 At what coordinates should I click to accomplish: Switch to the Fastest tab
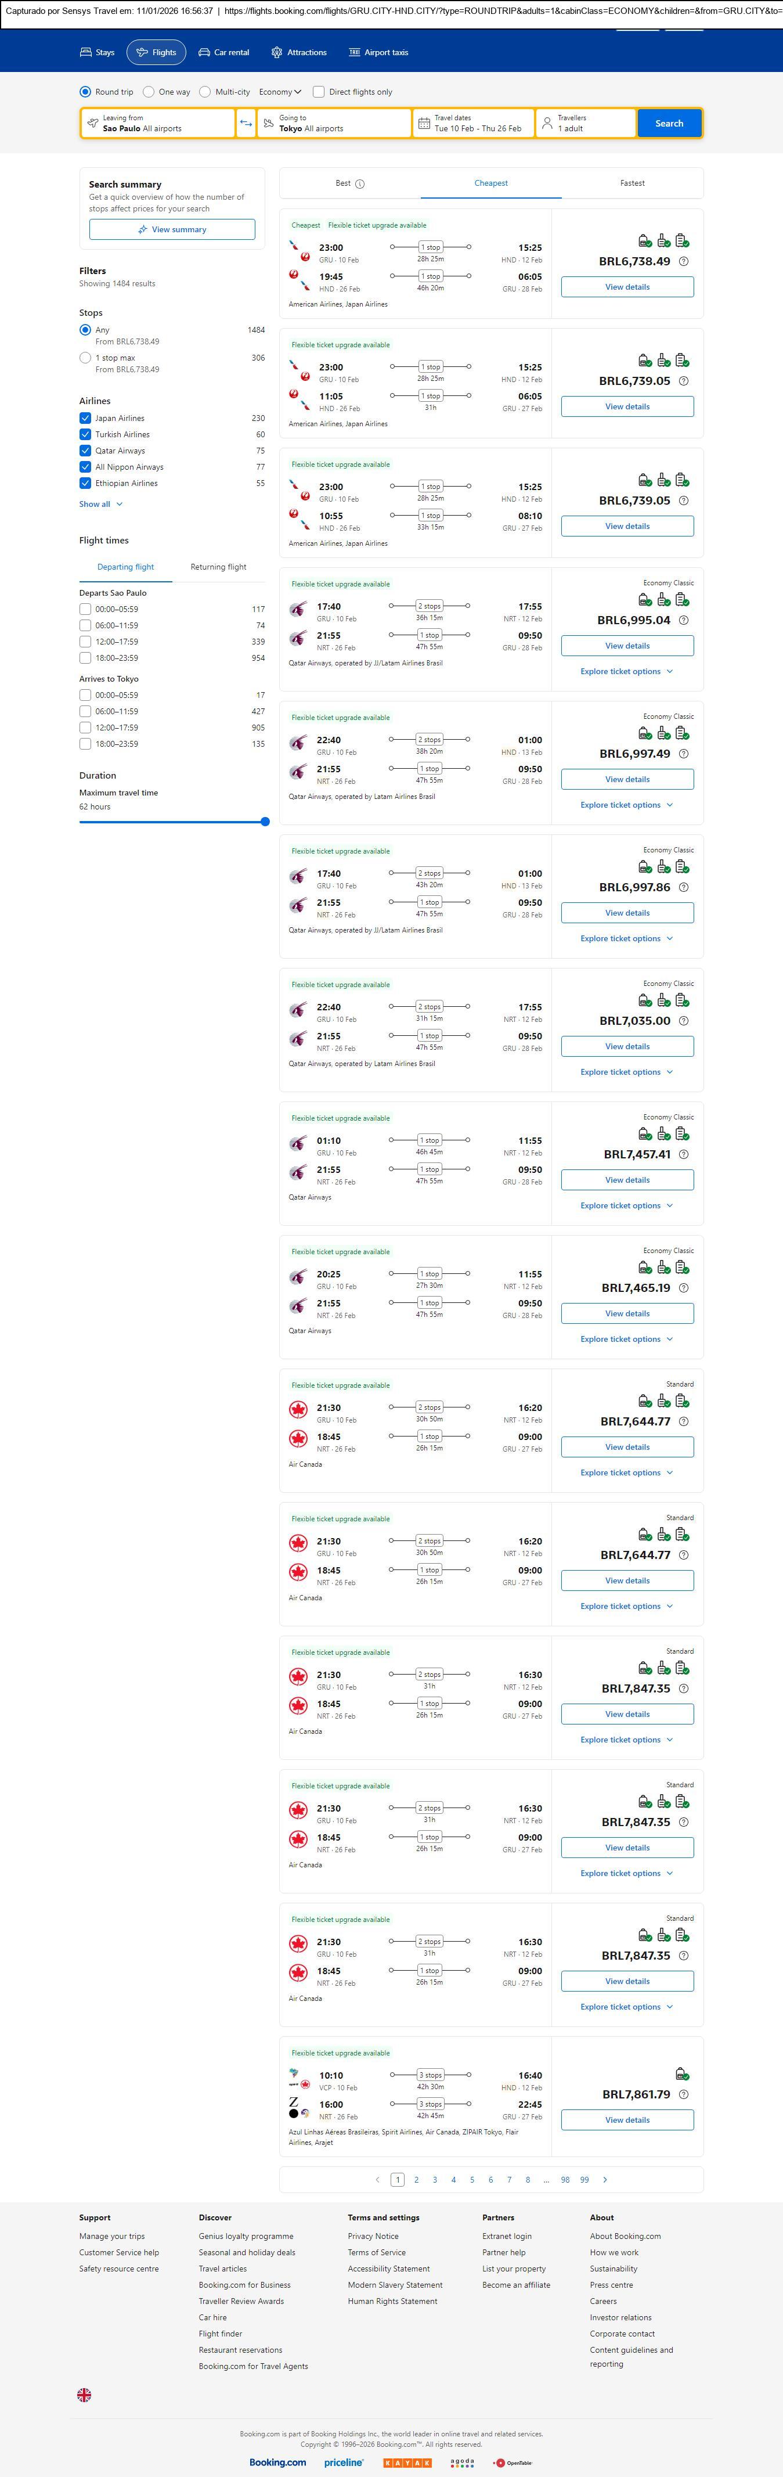click(632, 183)
